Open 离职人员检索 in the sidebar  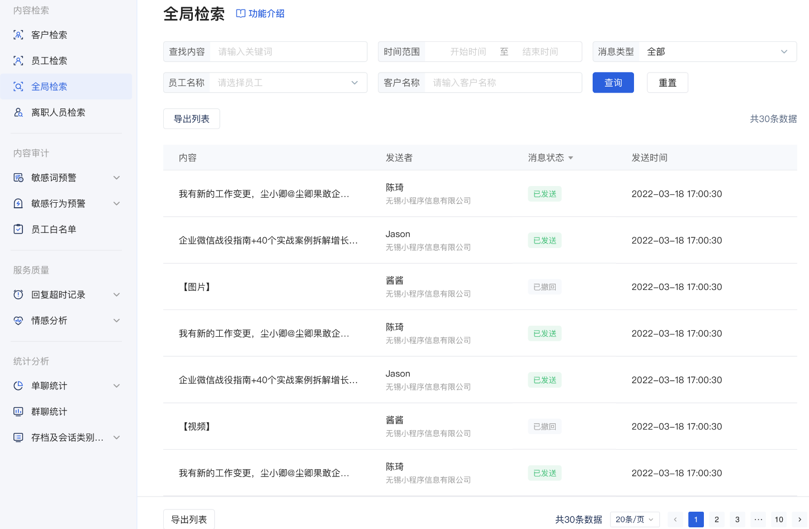[x=66, y=112]
